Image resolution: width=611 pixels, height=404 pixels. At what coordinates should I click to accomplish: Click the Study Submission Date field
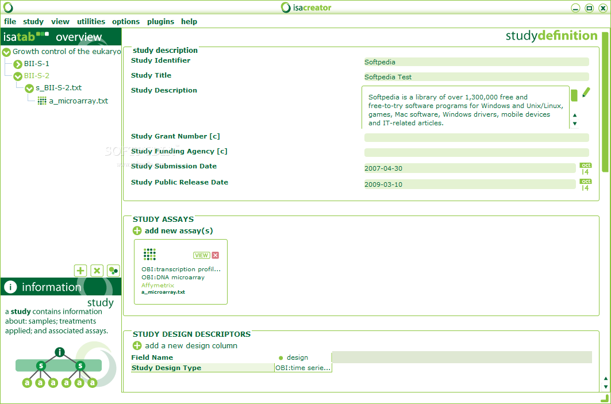click(470, 168)
